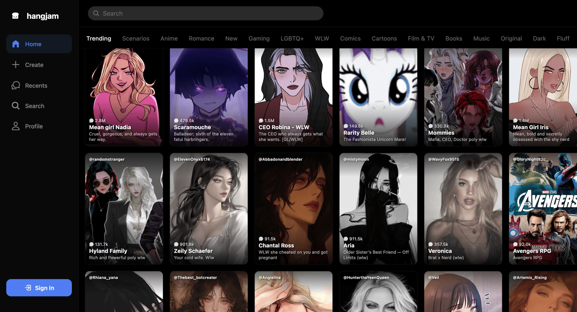
Task: Click creator name @WavyFox9515
Action: click(444, 159)
